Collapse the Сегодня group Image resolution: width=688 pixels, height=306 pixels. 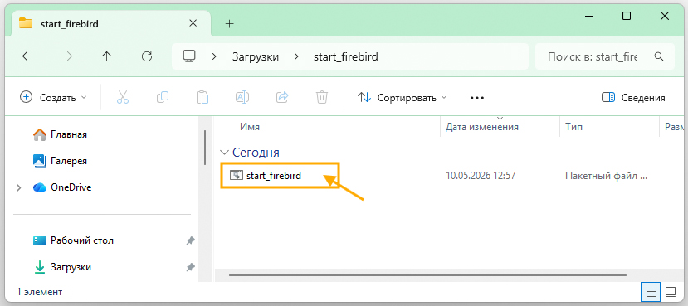click(225, 153)
